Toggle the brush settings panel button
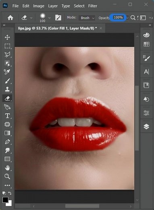 point(58,18)
